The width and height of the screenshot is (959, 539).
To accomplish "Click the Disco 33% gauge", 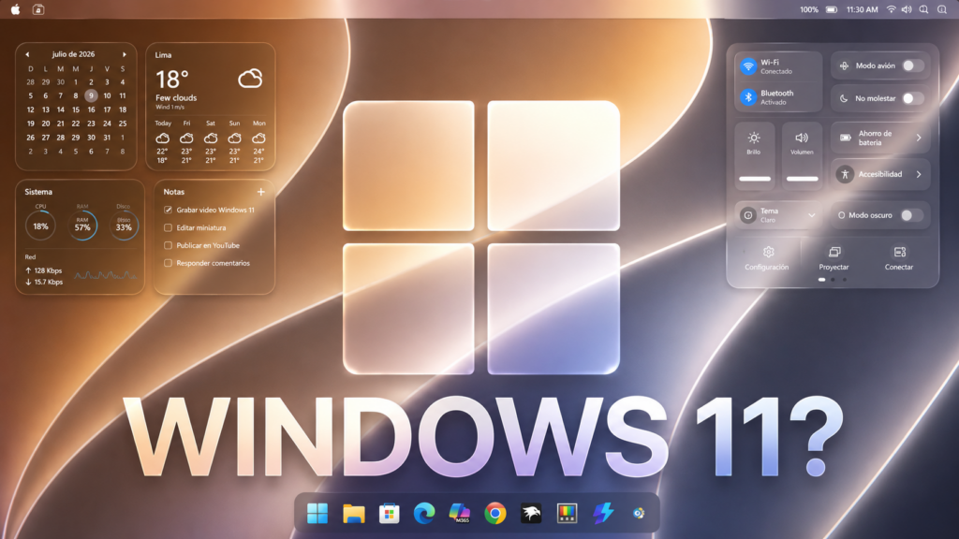I will [124, 226].
